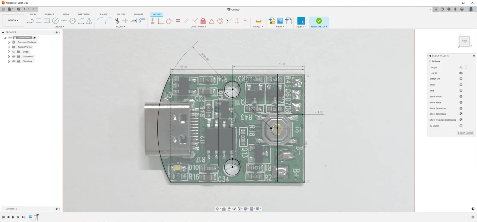
Task: Enable the Sketch Grid checkbox
Action: pyautogui.click(x=461, y=79)
